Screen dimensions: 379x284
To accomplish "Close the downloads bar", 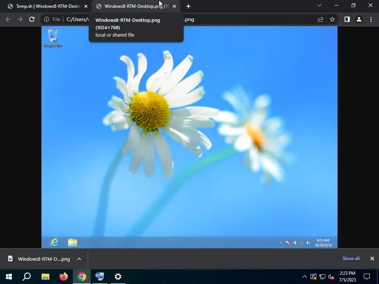I will pos(372,258).
